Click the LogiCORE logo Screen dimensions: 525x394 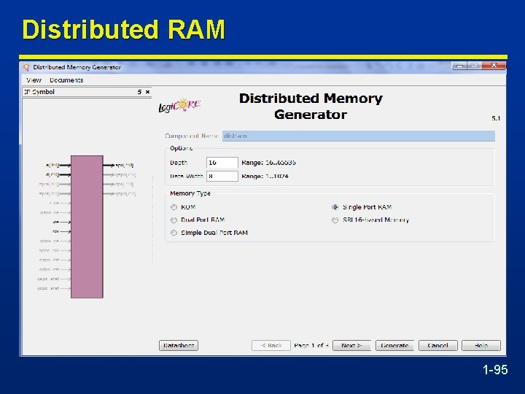[x=179, y=105]
